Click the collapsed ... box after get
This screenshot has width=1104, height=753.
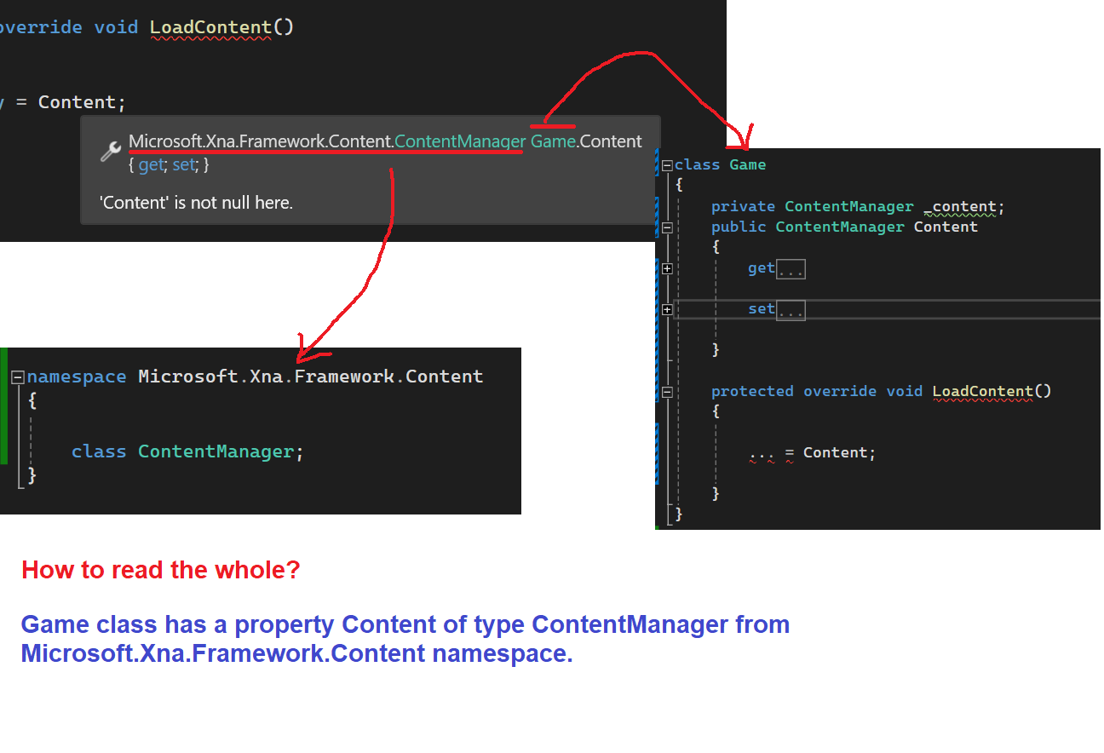click(x=791, y=267)
